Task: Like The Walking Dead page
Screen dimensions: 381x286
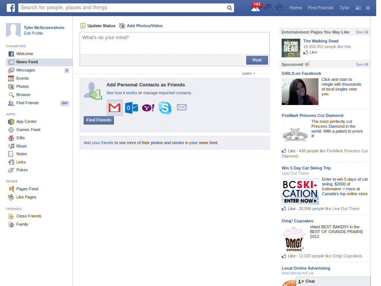Action: pos(310,52)
